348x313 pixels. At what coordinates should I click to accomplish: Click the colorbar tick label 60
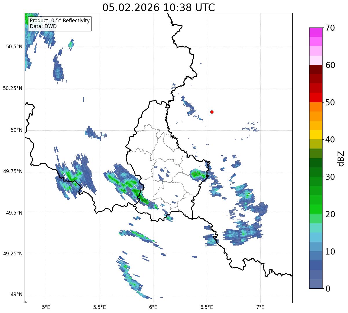(330, 65)
